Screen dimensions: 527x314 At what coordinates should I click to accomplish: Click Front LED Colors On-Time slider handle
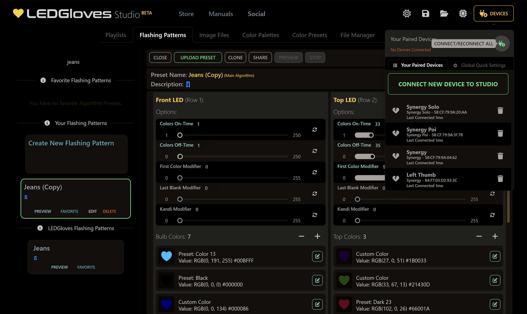[x=180, y=135]
